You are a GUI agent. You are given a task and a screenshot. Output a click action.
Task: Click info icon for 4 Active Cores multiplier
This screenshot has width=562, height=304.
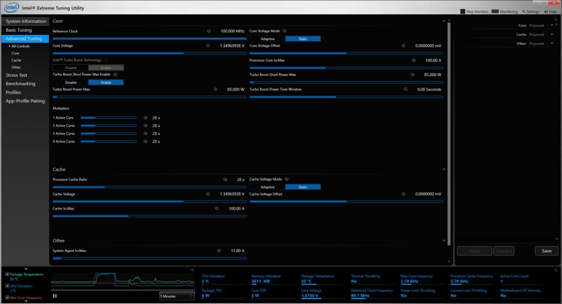coord(145,141)
